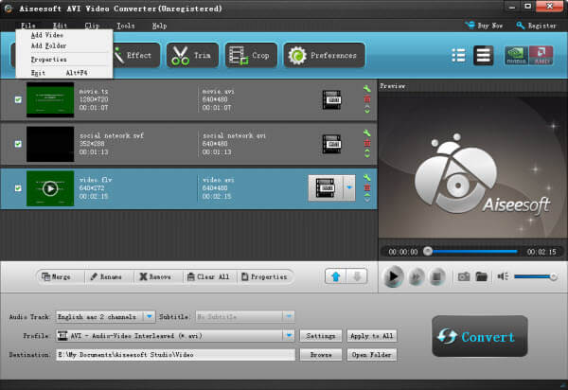Switch to compact list view icon
The height and width of the screenshot is (390, 568).
(458, 56)
